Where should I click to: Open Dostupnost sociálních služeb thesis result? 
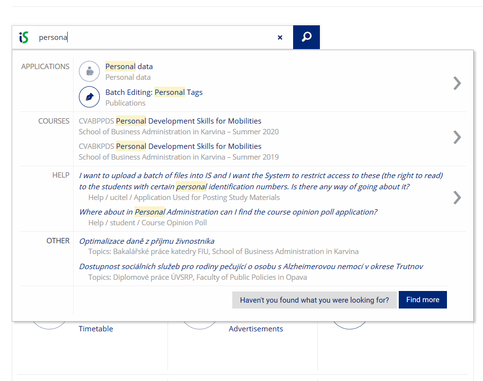(x=251, y=267)
